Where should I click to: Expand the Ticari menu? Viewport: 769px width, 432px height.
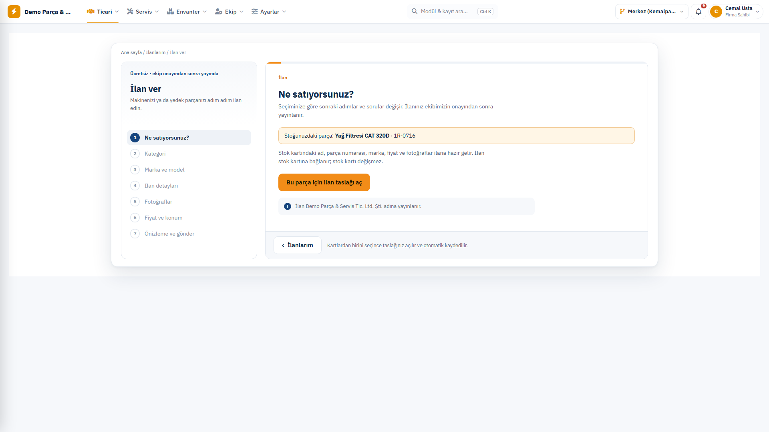103,12
